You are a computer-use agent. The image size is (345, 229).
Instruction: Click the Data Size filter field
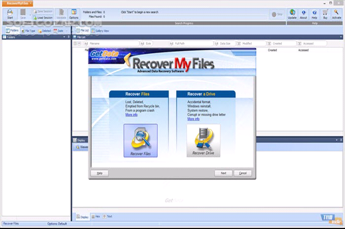click(224, 43)
